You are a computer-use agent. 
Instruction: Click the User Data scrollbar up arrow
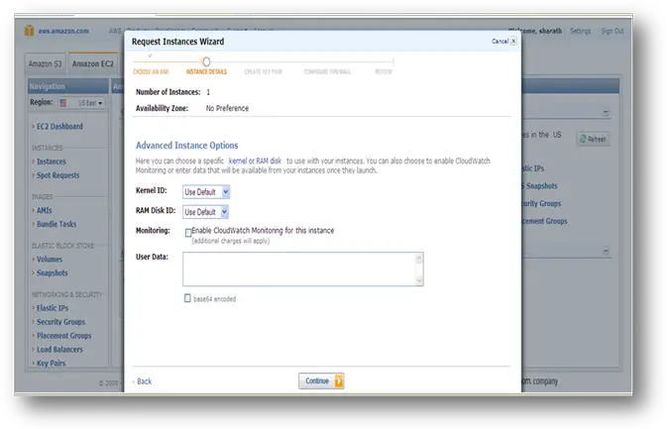(419, 258)
